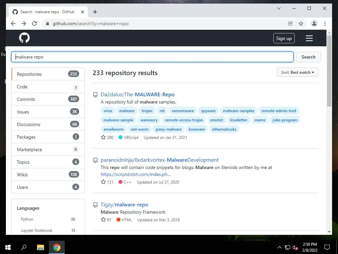Click the ethernalrocks topic tag
The image size is (338, 254).
point(224,129)
